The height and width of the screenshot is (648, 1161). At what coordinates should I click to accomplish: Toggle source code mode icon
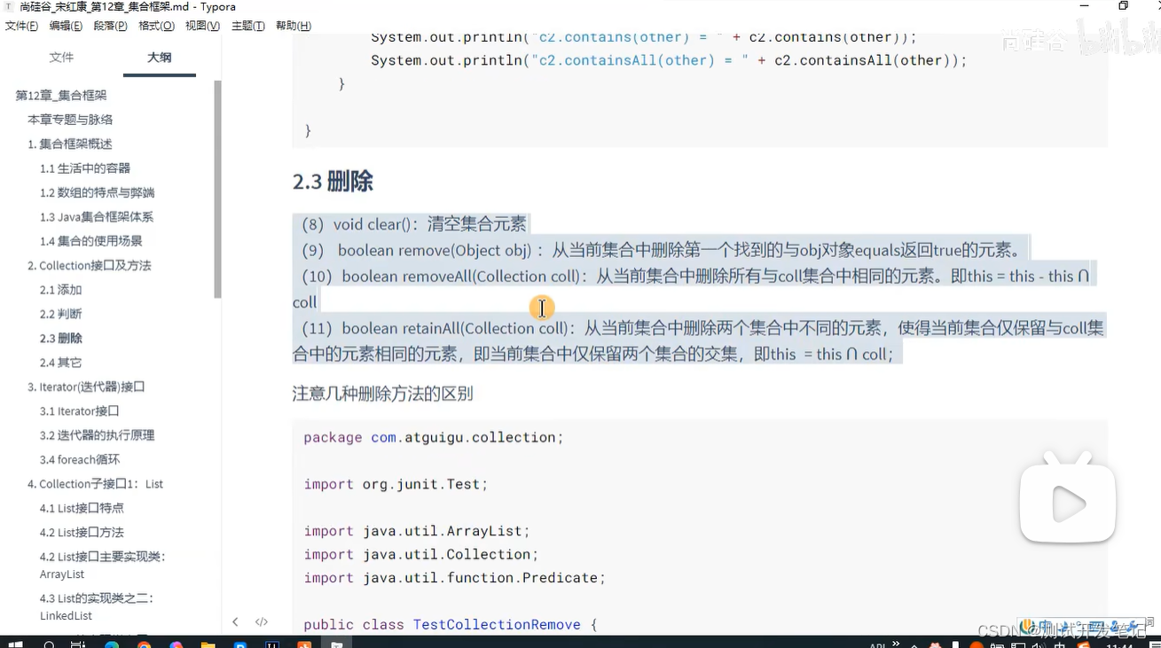[x=262, y=622]
